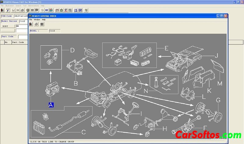
Task: Click the grid index icon in General Index toolbar
Action: pos(42,24)
